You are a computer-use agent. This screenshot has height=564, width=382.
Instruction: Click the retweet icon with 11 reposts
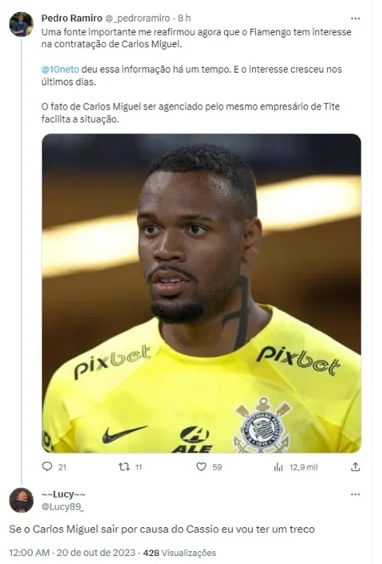(124, 467)
